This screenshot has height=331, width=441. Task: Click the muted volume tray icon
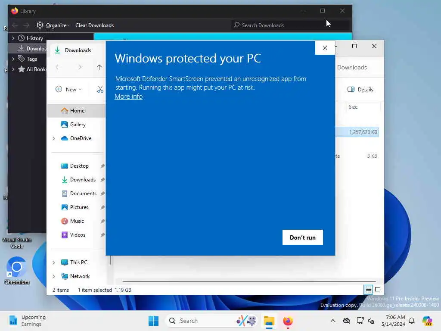point(371,321)
